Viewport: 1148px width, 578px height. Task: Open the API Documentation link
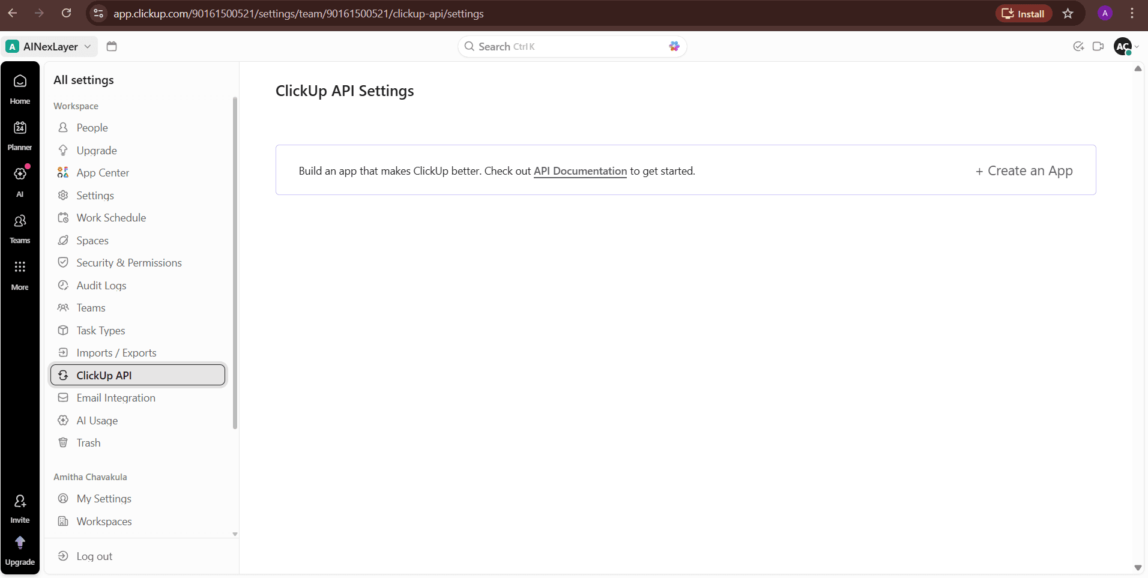tap(579, 171)
